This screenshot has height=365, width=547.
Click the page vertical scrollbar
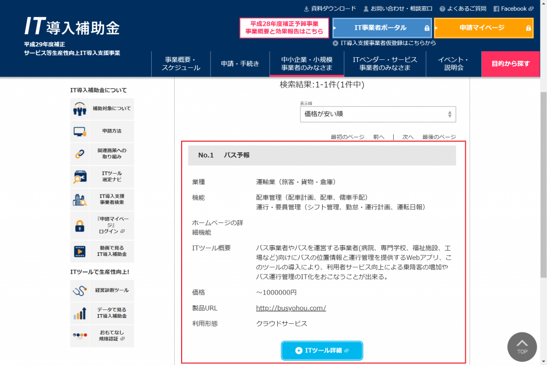(x=543, y=182)
